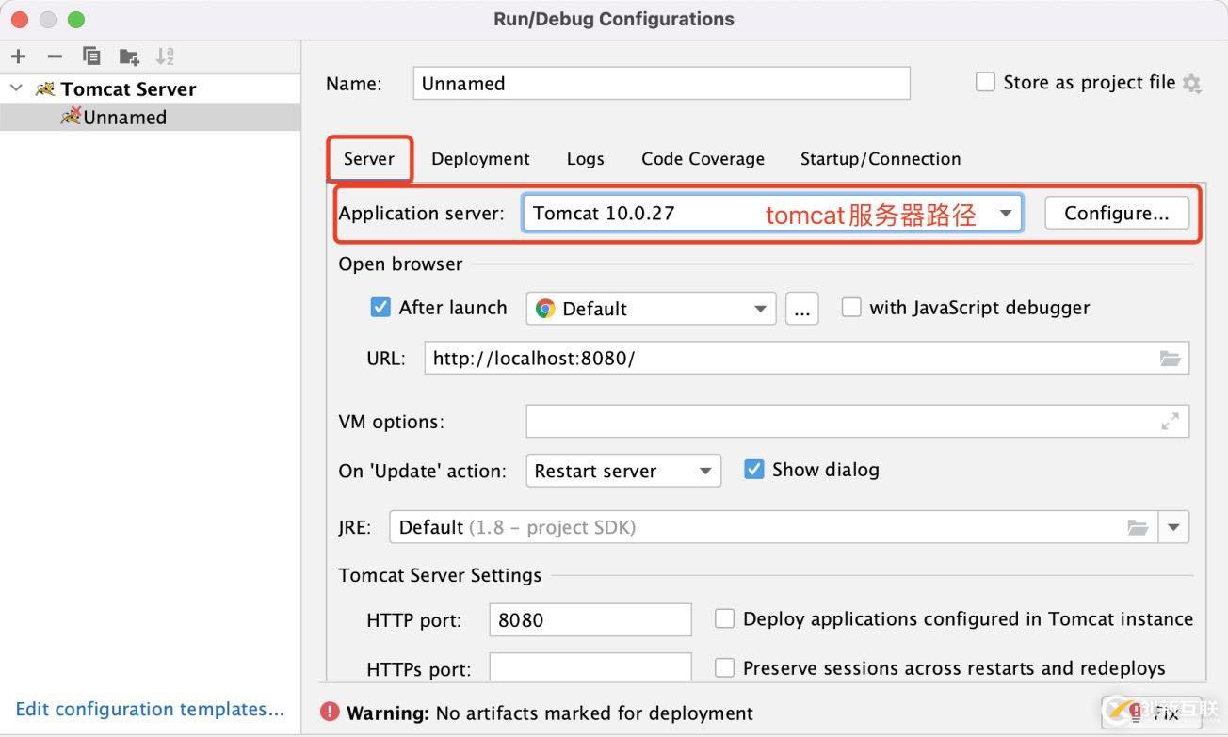
Task: Click the red warning icon
Action: 330,712
